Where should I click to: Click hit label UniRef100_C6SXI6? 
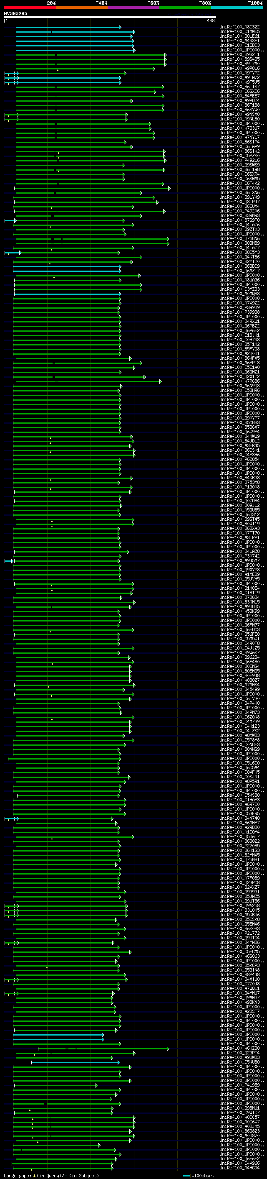point(239,91)
